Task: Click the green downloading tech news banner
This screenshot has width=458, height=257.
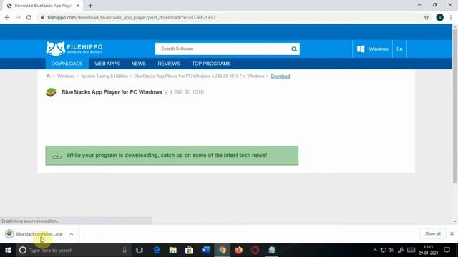Action: (172, 156)
